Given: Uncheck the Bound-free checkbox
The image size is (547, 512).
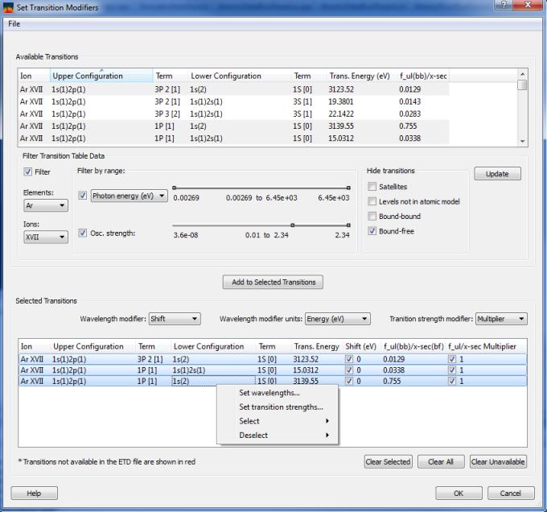Looking at the screenshot, I should pos(372,231).
